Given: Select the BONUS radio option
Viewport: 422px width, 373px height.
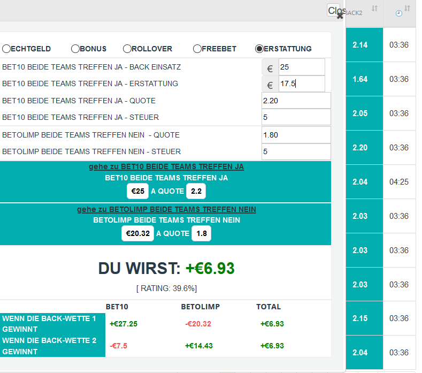Looking at the screenshot, I should 75,49.
